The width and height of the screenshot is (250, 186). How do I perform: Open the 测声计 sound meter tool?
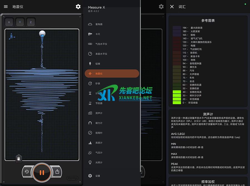point(99,113)
